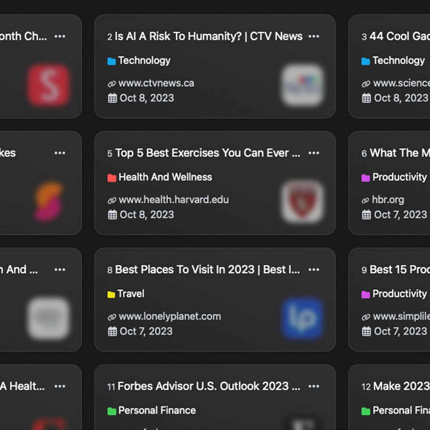Select Travel collection label
The image size is (430, 430).
[131, 294]
